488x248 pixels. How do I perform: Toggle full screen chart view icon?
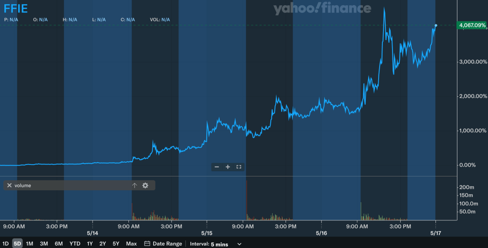click(239, 167)
